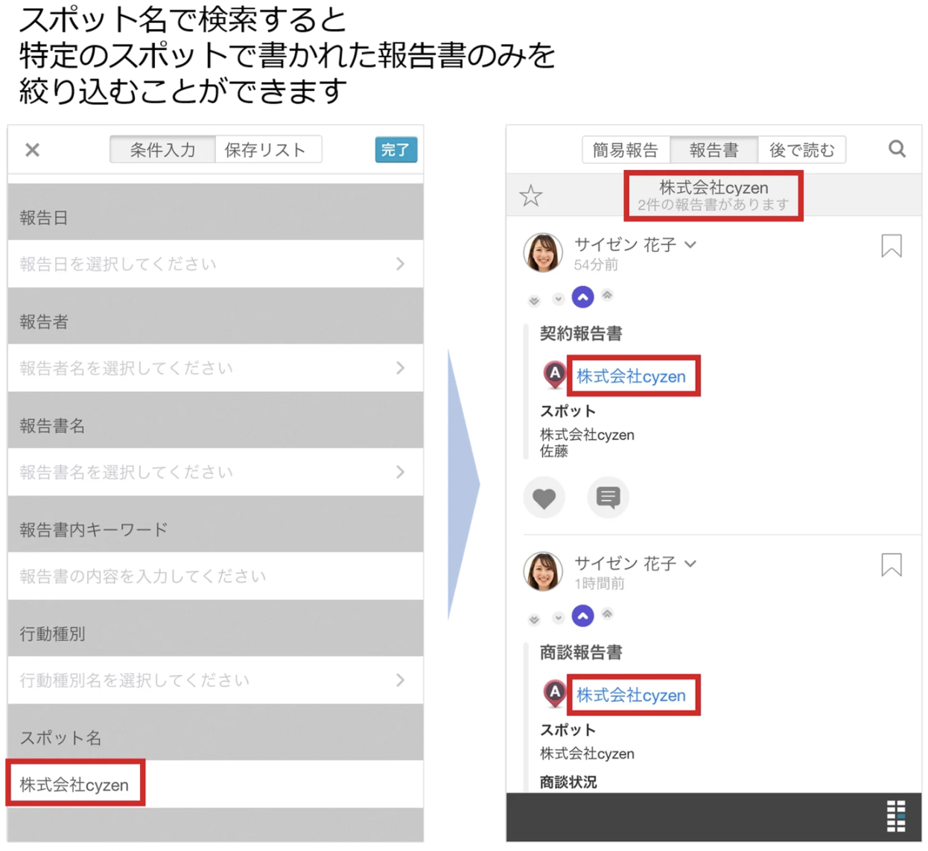928x851 pixels.
Task: Open comments on the 契約報告書 report
Action: pos(608,497)
